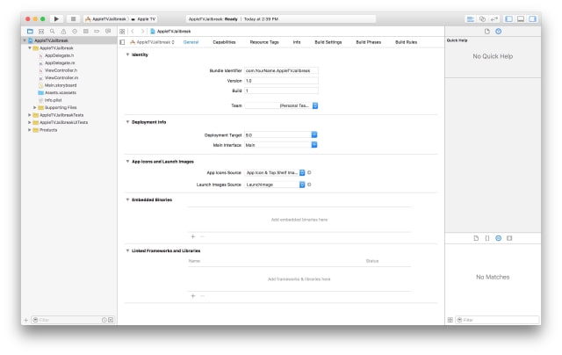This screenshot has width=562, height=355.
Task: Add a linked framework with plus button
Action: pos(193,295)
